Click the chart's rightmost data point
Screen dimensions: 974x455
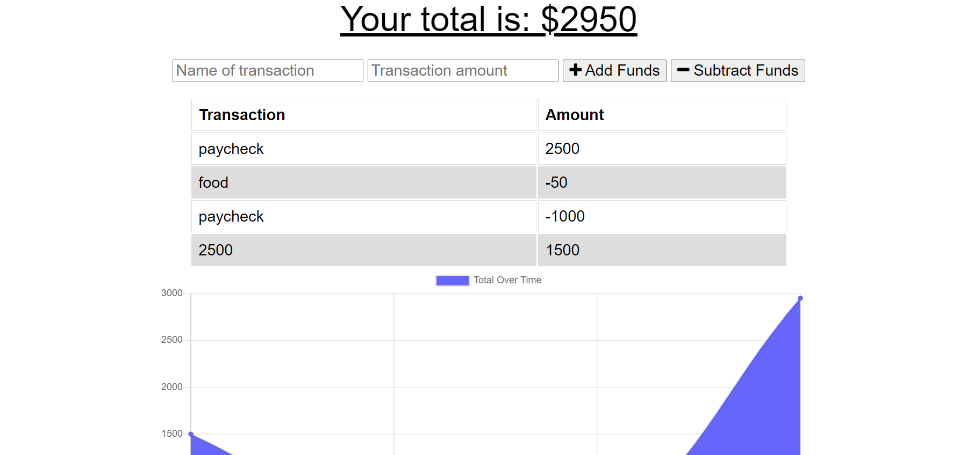point(800,298)
